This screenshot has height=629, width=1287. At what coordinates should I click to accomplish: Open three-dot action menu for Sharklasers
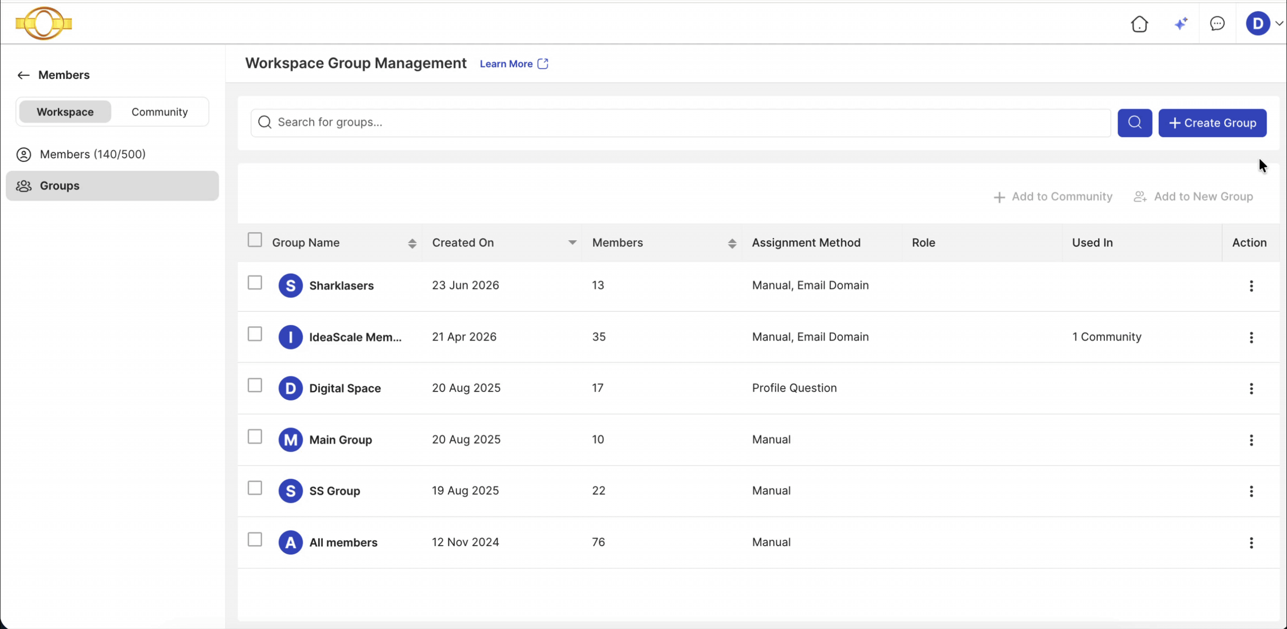(x=1251, y=286)
